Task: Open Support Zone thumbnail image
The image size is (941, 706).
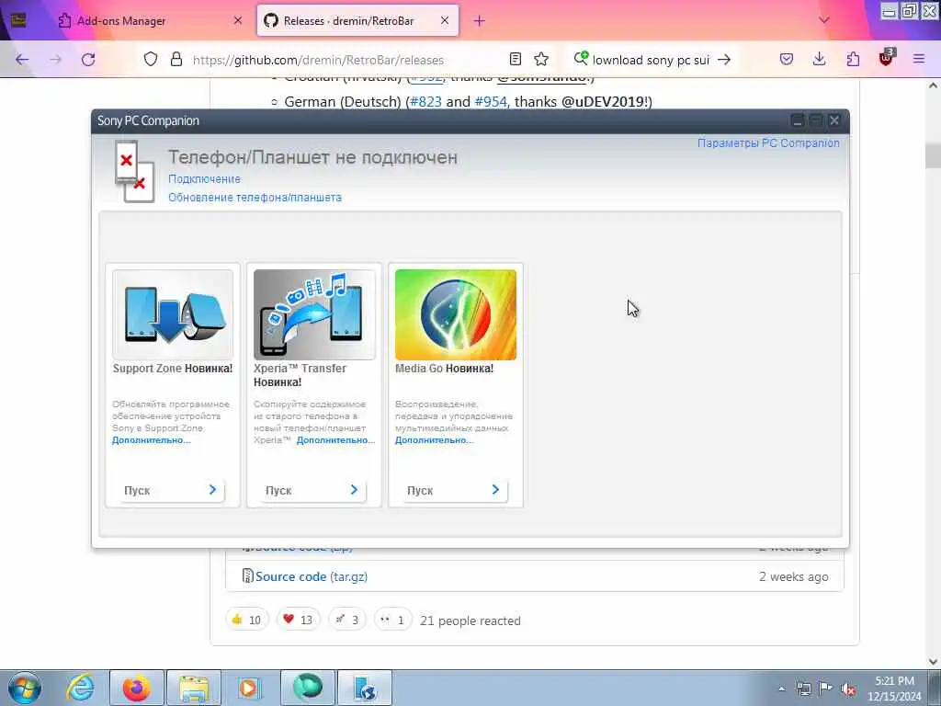Action: tap(173, 314)
